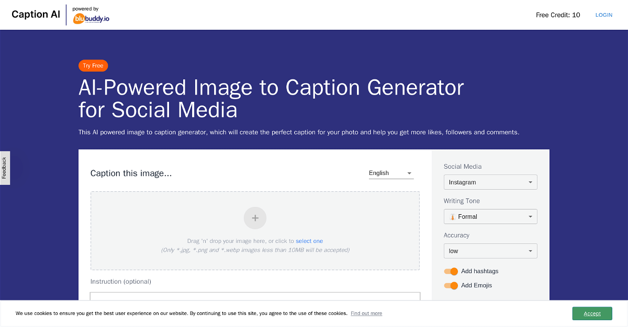Click the blubuddy.io logo
The image size is (628, 327).
pos(91,19)
